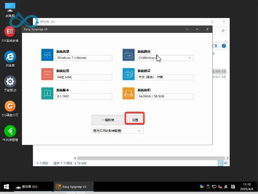This screenshot has height=194, width=258.
Task: Toggle Explorer preview pane icon
Action: click(x=215, y=46)
